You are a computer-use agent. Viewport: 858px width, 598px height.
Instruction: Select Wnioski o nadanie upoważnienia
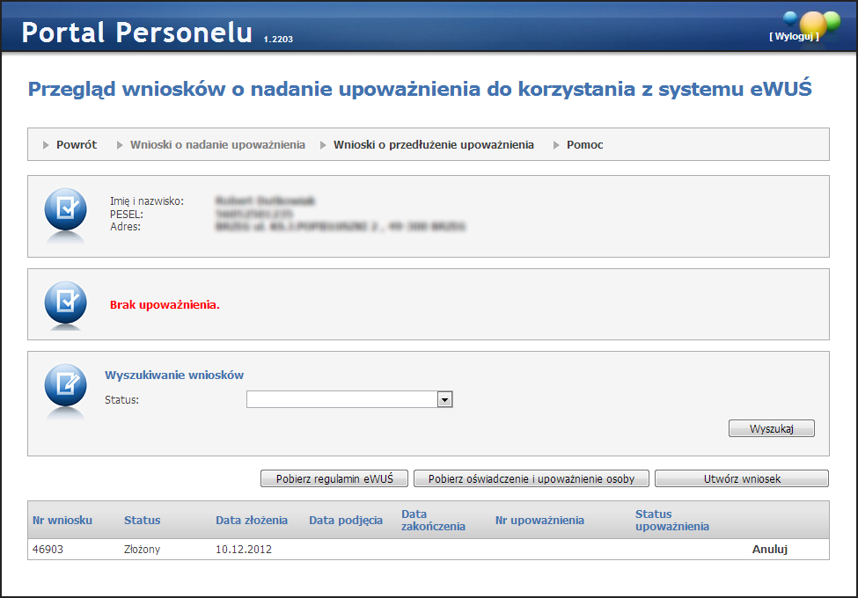tap(217, 145)
